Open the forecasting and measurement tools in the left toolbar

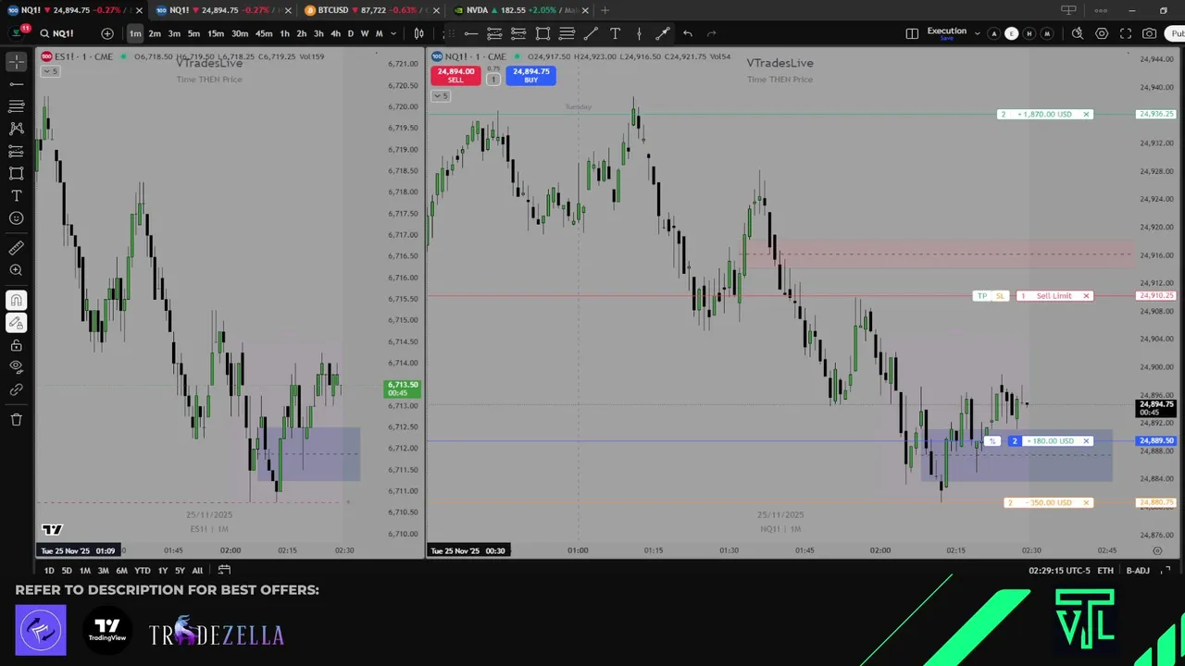tap(17, 151)
